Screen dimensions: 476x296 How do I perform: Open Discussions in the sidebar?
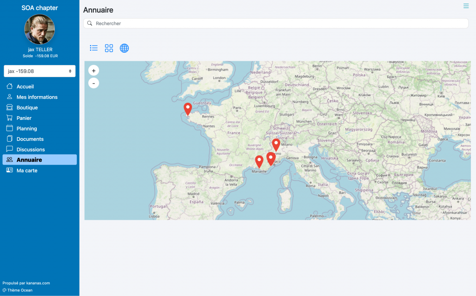(31, 150)
